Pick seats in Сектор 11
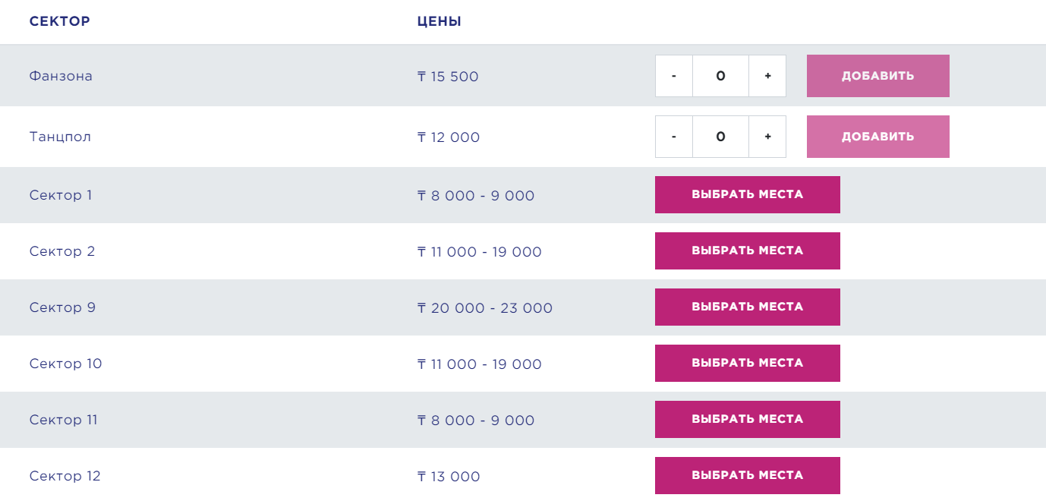The width and height of the screenshot is (1046, 501). point(747,419)
